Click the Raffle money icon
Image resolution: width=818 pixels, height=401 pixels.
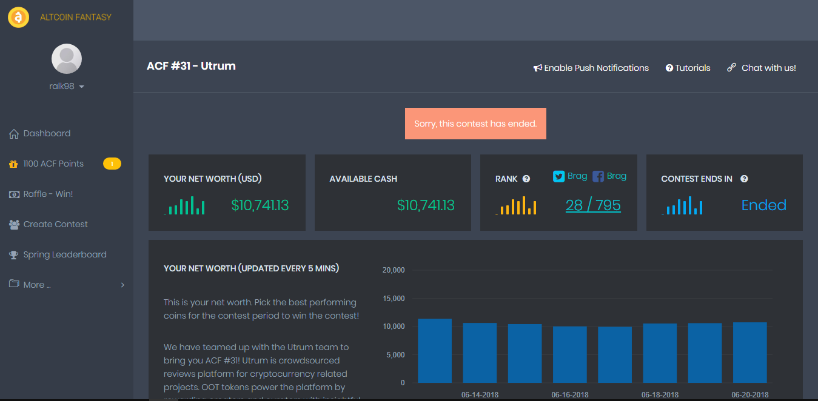14,194
